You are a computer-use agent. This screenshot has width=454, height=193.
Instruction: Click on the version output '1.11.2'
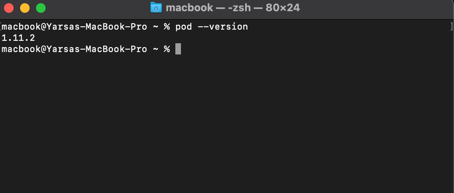coord(18,38)
